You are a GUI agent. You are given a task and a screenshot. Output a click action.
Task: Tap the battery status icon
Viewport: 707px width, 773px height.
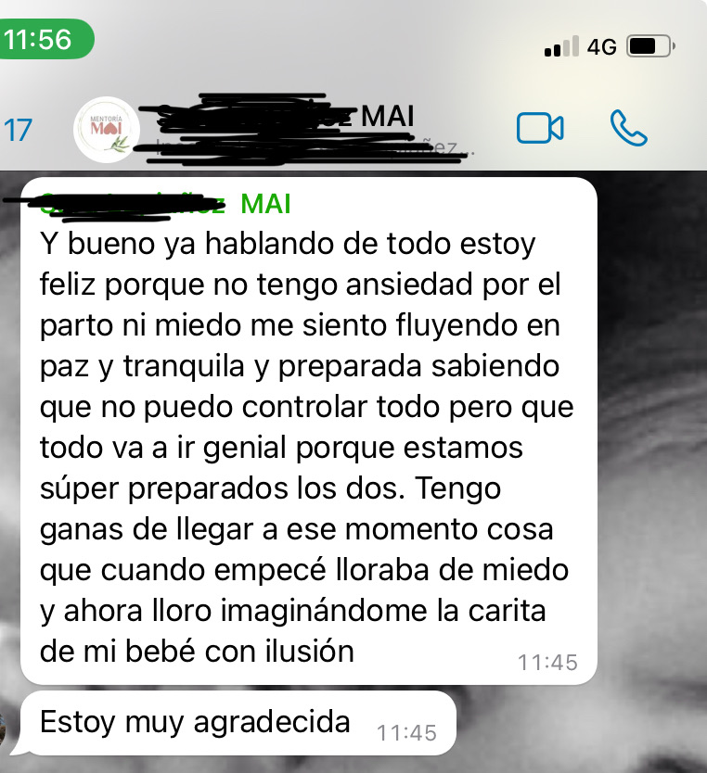click(x=650, y=46)
